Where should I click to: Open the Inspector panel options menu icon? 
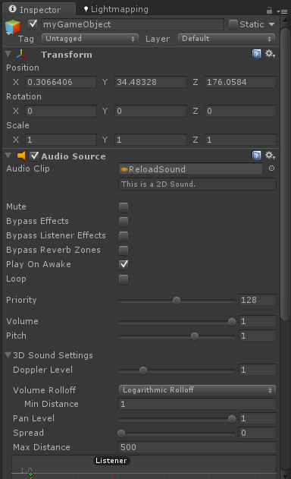tap(282, 11)
